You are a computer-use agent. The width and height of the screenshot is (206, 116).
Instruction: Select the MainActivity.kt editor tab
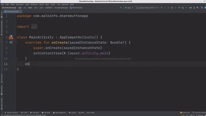[x=13, y=11]
